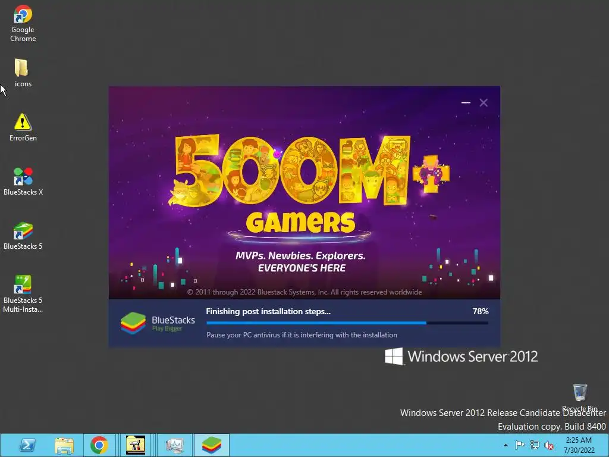The image size is (609, 457).
Task: Open PowerShell from the taskbar
Action: click(x=27, y=445)
